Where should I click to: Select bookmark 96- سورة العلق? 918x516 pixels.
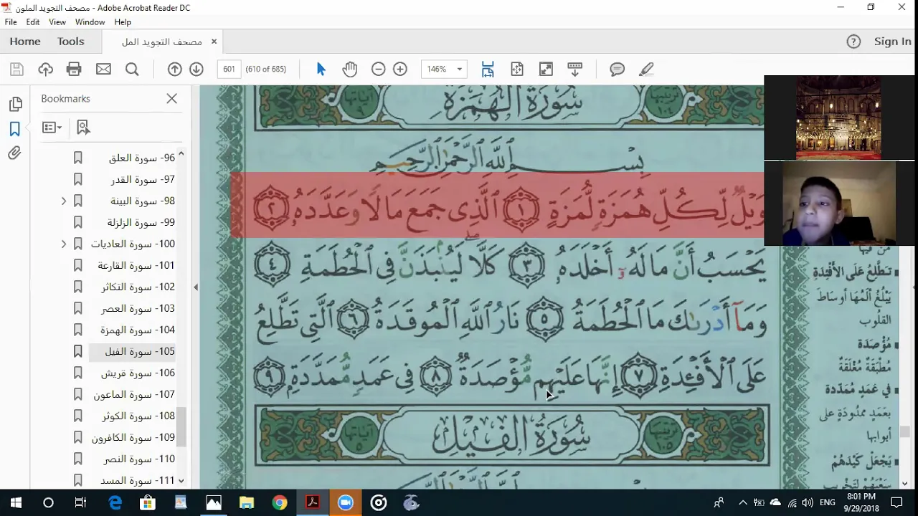tap(142, 158)
